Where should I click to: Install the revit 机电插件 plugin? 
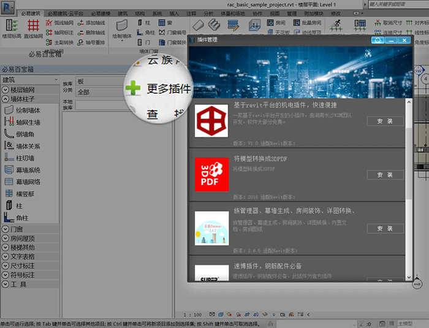pyautogui.click(x=385, y=121)
